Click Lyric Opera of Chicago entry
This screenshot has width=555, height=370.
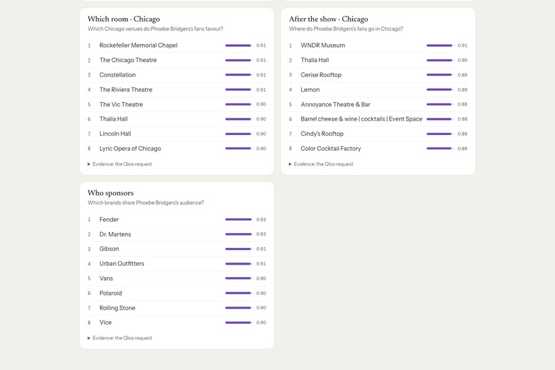point(177,148)
